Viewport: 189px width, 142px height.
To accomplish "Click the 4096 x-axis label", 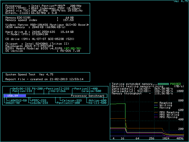I will [180, 138].
